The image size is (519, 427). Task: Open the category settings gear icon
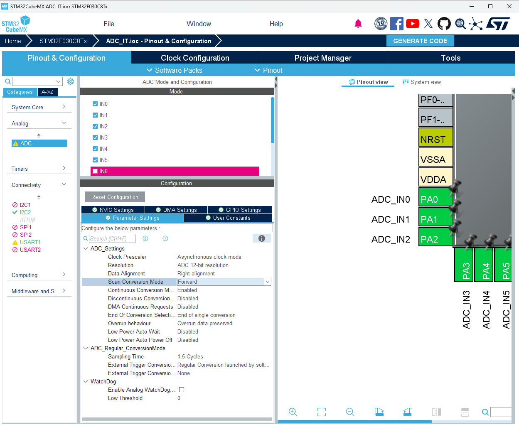pos(71,81)
